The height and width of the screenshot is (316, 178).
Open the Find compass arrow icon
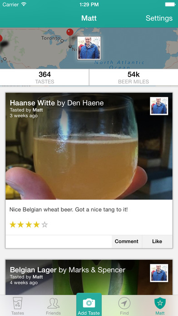[124, 303]
